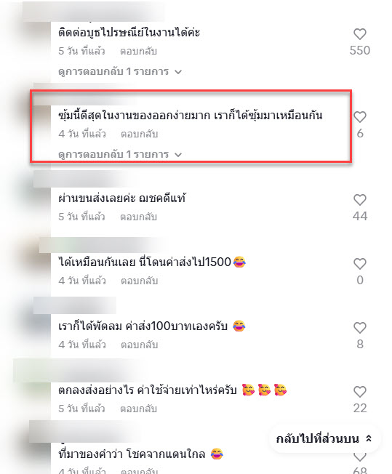Heart the comment about 100 baht shipping
The height and width of the screenshot is (474, 392).
359,328
